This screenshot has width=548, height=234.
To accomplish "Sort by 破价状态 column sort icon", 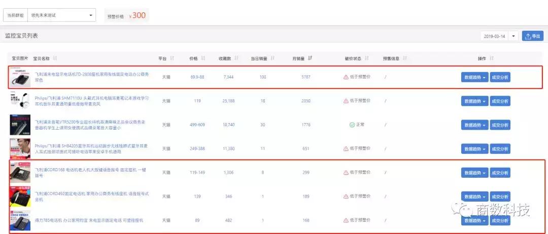I will click(367, 58).
